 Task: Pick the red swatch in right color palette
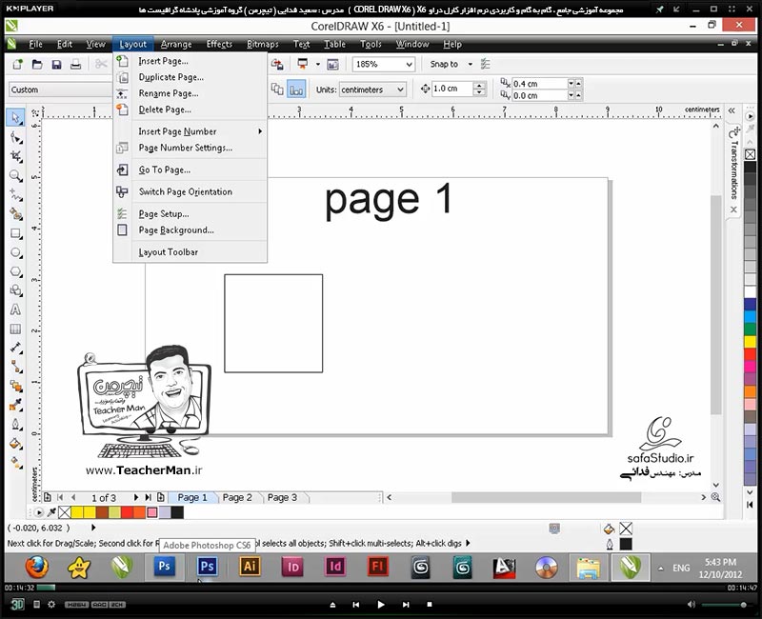point(751,354)
